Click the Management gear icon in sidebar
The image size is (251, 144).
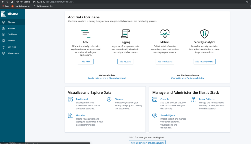point(3,53)
